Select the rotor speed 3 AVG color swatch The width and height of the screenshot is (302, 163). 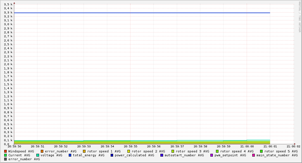[173, 151]
